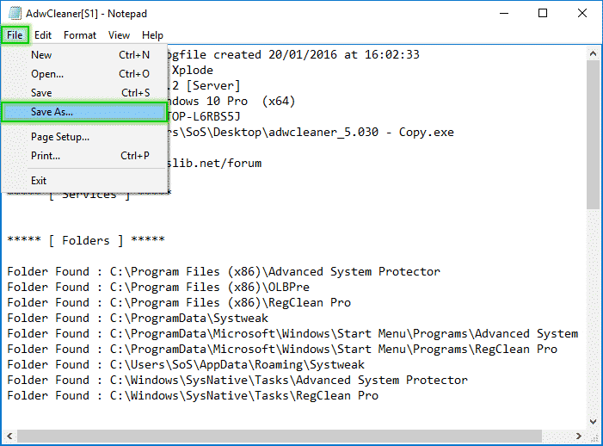This screenshot has height=446, width=603.
Task: Click the Notepad icon in title bar
Action: (15, 13)
